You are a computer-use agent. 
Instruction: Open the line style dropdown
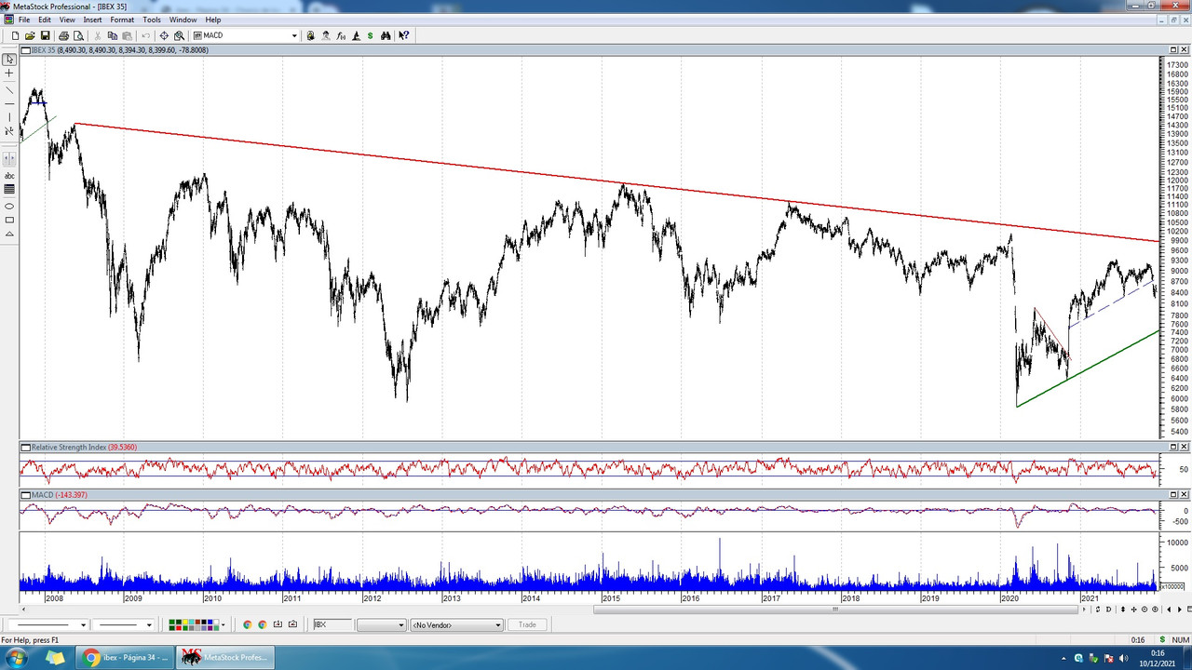pyautogui.click(x=83, y=624)
